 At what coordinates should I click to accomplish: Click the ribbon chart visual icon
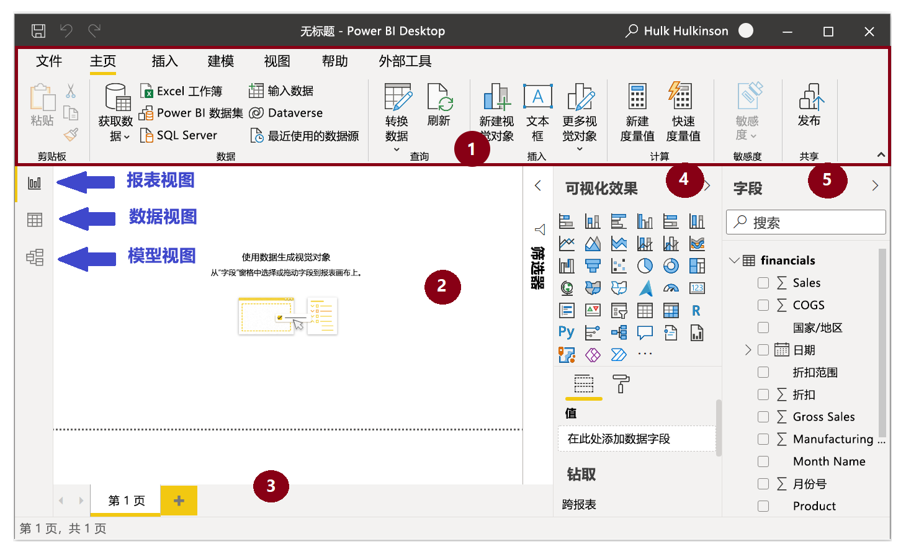click(697, 243)
